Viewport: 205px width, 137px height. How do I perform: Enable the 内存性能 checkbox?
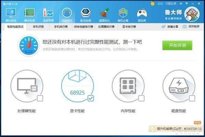tap(141, 99)
